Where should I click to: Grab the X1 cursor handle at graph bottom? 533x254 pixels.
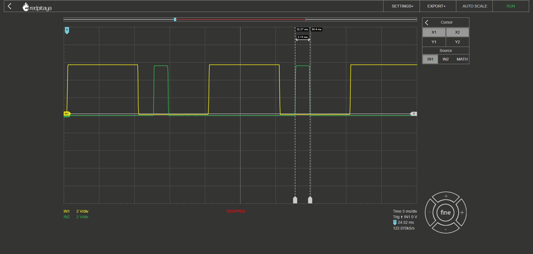click(295, 200)
